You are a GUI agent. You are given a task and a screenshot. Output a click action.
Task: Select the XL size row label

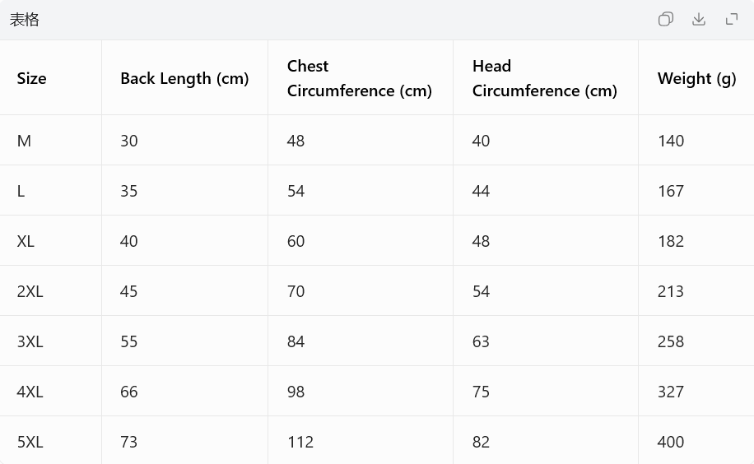(x=26, y=241)
